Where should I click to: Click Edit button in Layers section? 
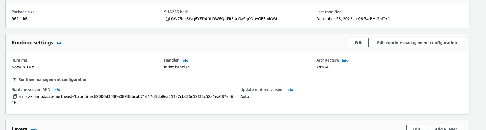click(x=416, y=128)
